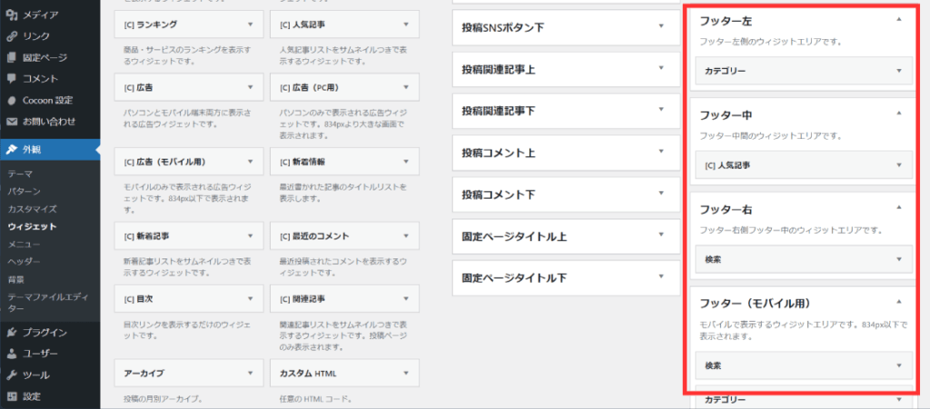Click the ツール wrench icon
Image resolution: width=930 pixels, height=409 pixels.
click(x=13, y=375)
